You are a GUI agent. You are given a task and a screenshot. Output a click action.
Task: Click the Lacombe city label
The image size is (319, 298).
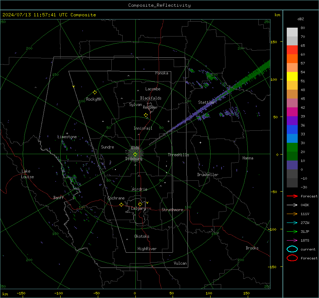point(153,89)
